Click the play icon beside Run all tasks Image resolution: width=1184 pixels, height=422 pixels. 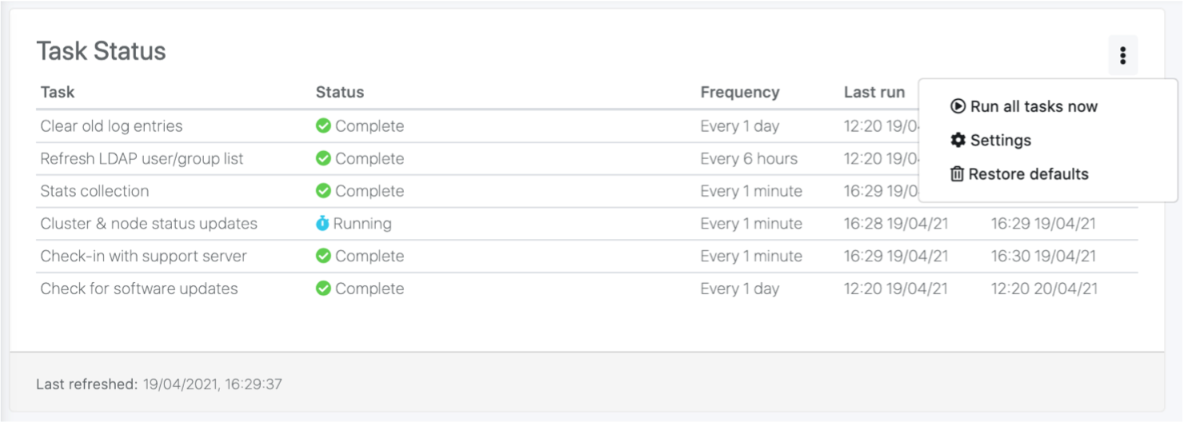(x=958, y=106)
